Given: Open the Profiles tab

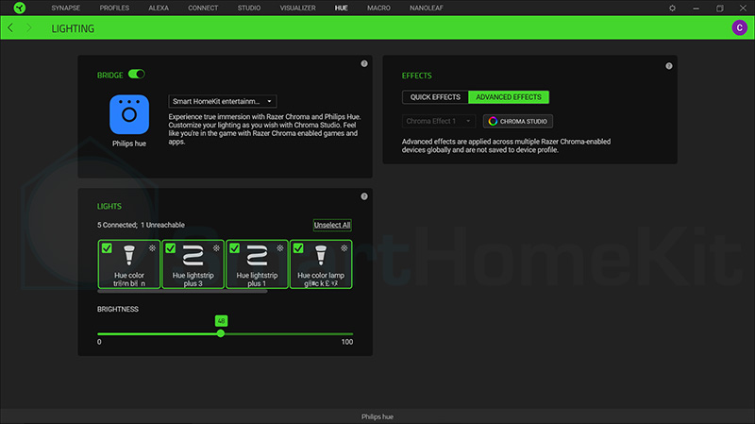Looking at the screenshot, I should coord(114,8).
